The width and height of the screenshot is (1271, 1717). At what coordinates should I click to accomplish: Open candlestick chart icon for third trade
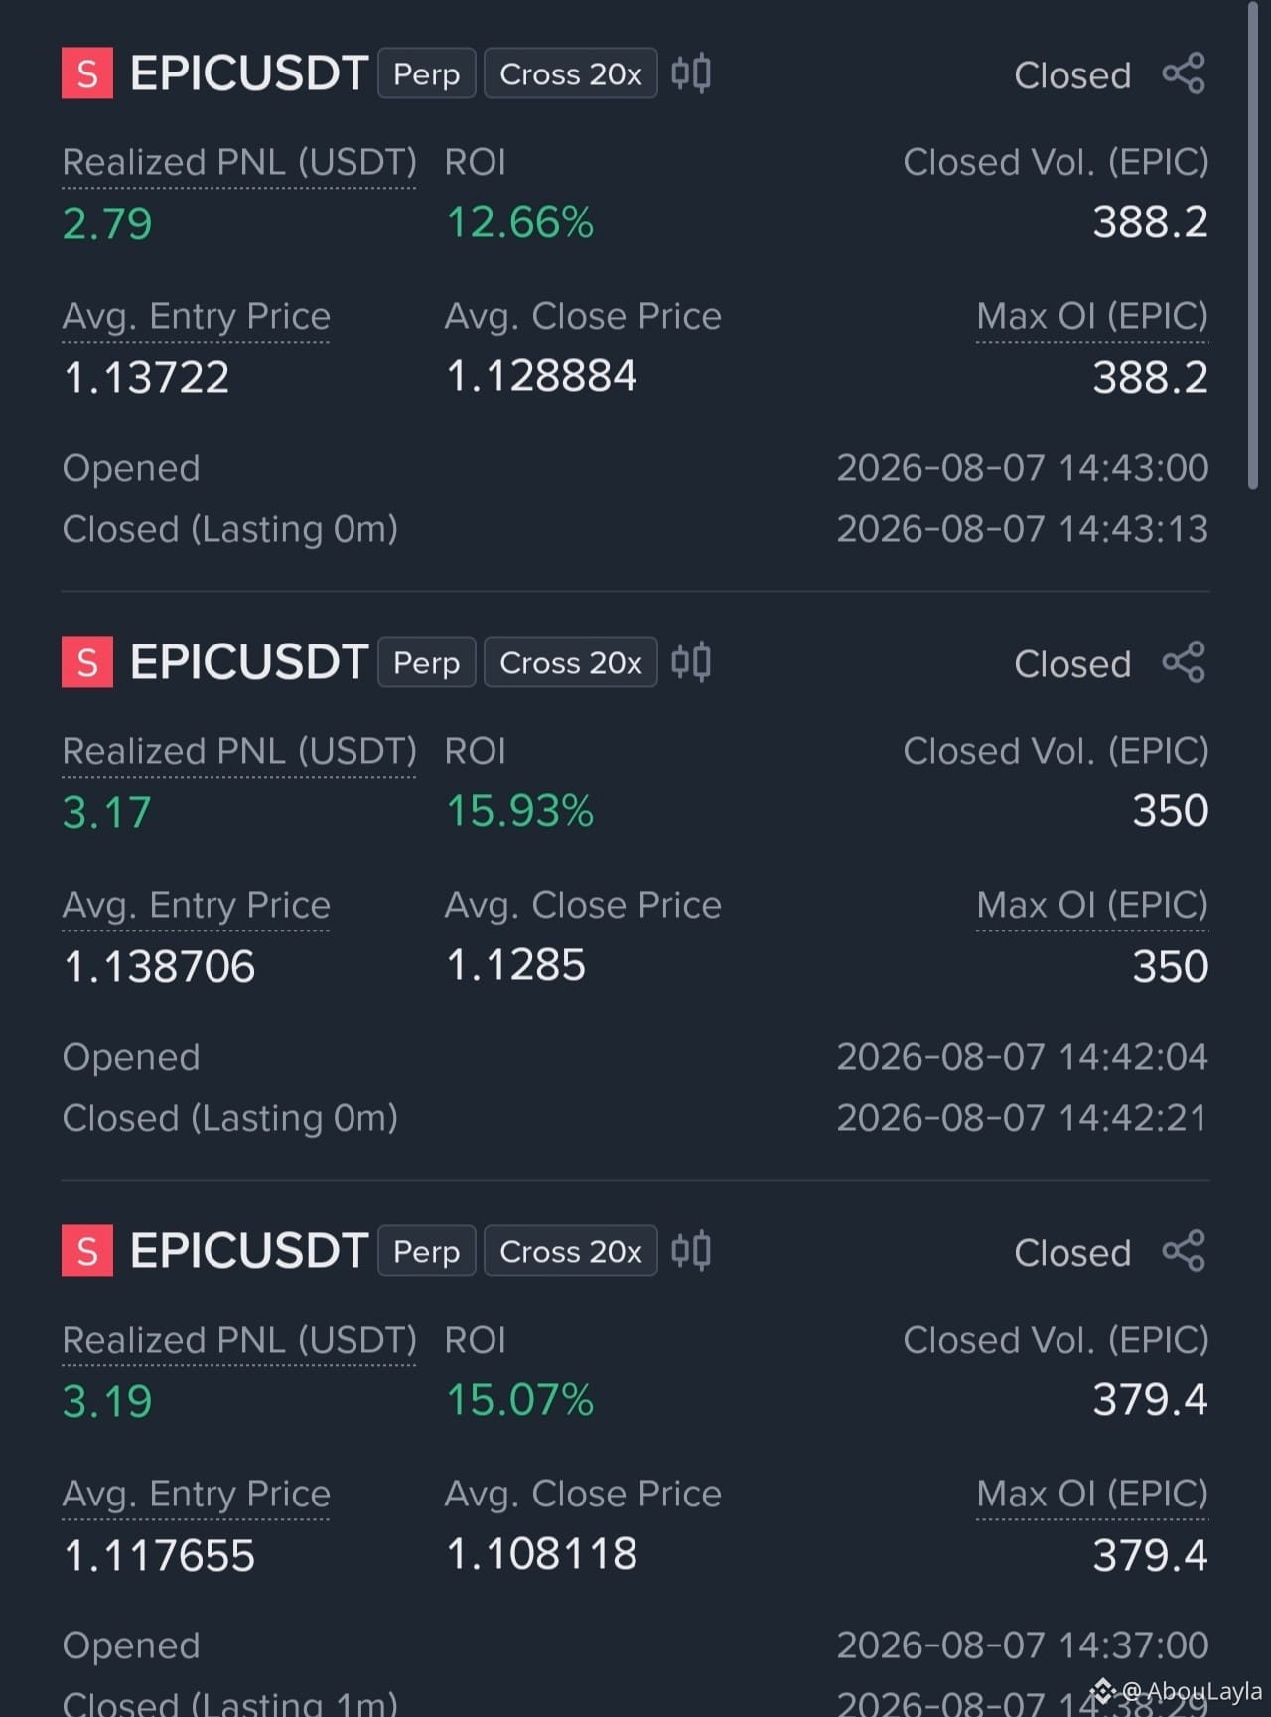[x=691, y=1251]
